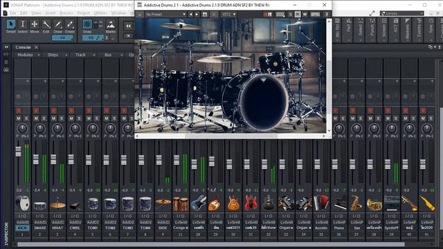This screenshot has height=249, width=443.
Task: Click the TOM4 track icon
Action: (145, 203)
